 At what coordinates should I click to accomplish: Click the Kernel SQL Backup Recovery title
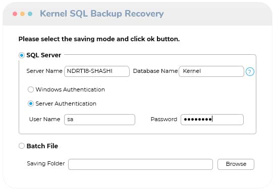click(x=102, y=14)
